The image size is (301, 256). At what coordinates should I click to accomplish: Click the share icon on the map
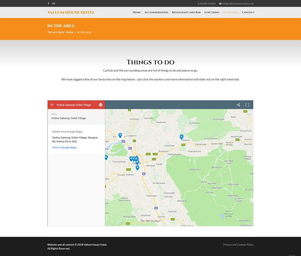(x=238, y=105)
